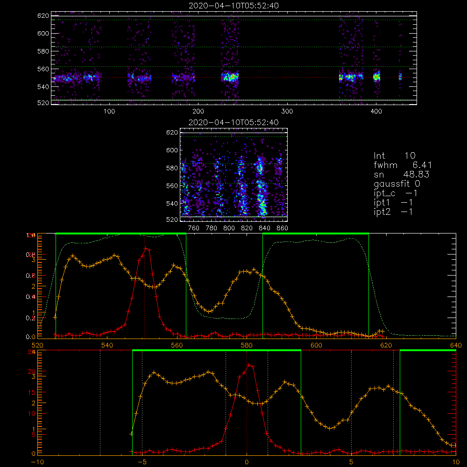The image size is (467, 467).
Task: Click x-axis label 560 on third plot
Action: click(x=177, y=345)
